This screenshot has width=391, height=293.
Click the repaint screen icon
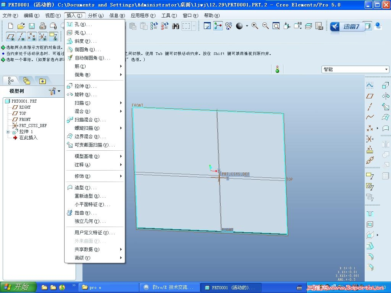click(x=207, y=26)
